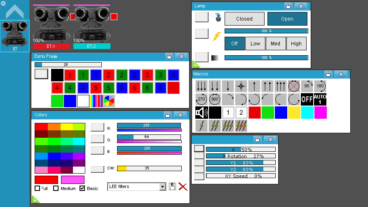Adjust the G channel slider at 64
The width and height of the screenshot is (368, 207).
[x=149, y=137]
